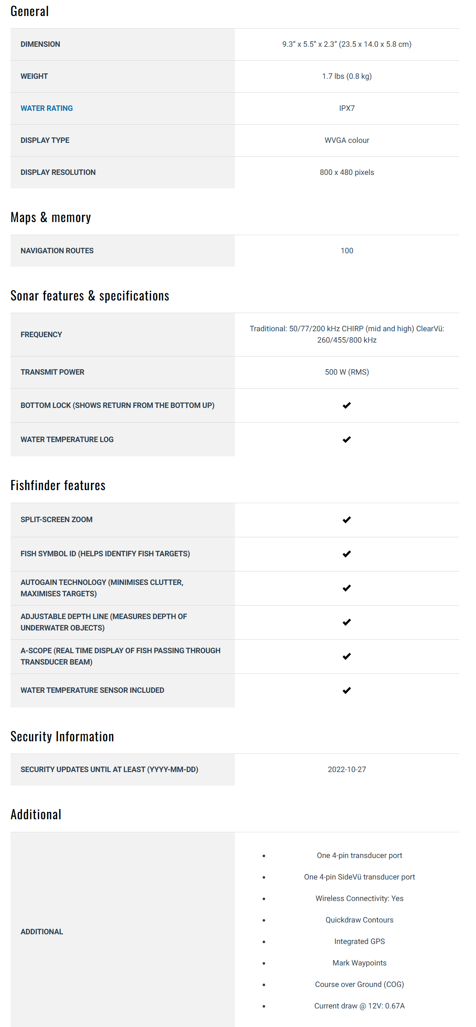
Task: Click the Split-Screen Zoom checkmark icon
Action: coord(346,520)
